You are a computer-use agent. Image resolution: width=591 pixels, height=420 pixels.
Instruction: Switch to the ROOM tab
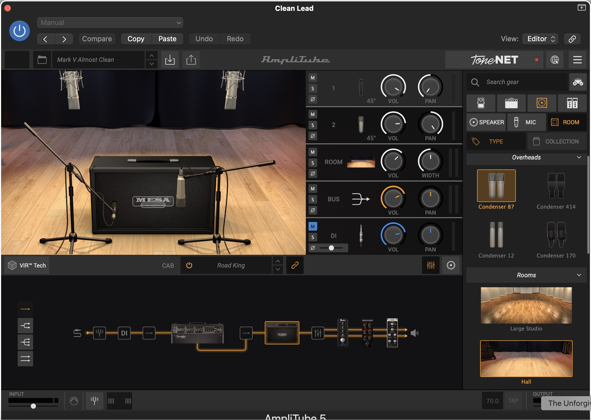[x=567, y=122]
